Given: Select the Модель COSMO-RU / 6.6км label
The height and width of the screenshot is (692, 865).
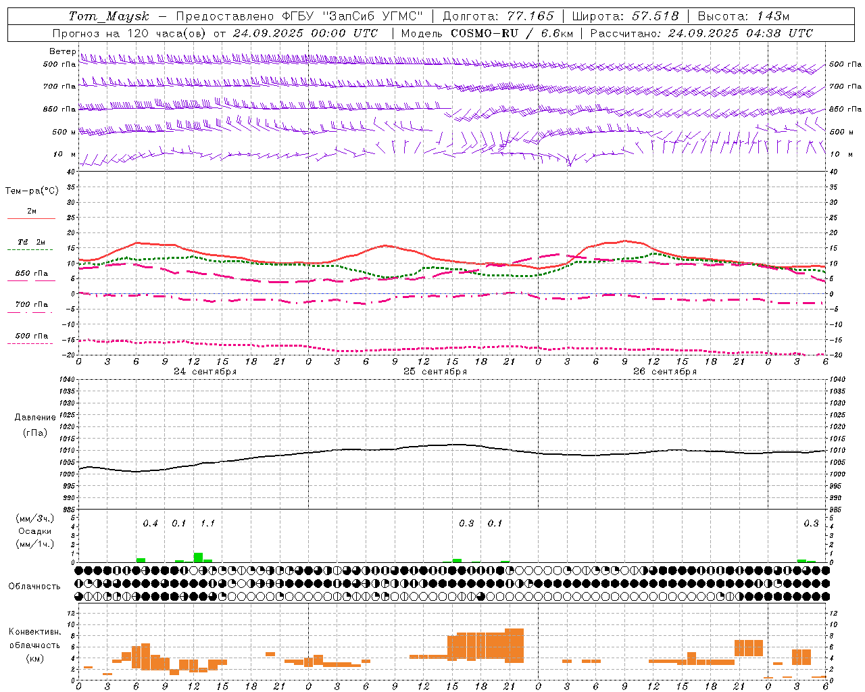Looking at the screenshot, I should pyautogui.click(x=487, y=33).
